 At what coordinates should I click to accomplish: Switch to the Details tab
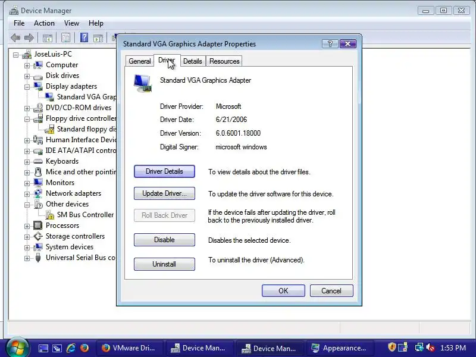(x=192, y=61)
